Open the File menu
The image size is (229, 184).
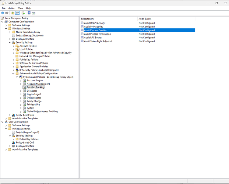(4, 8)
